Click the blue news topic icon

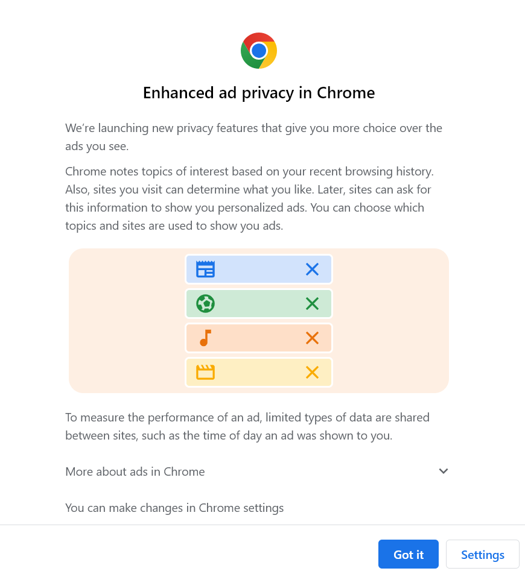tap(205, 270)
